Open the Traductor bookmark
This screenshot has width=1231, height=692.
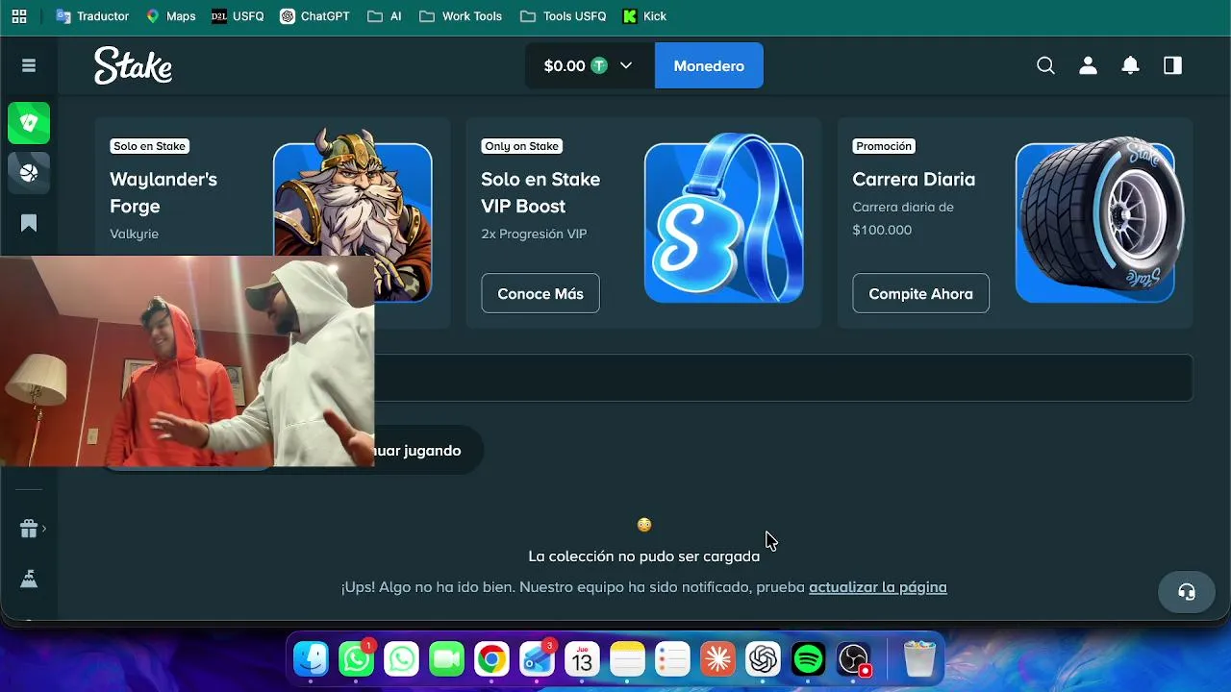pos(92,16)
